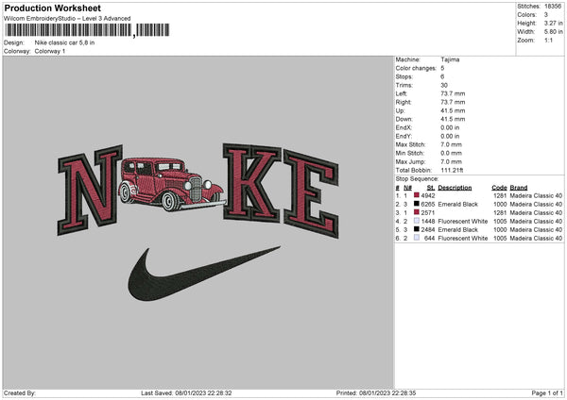Click the total bobbin value '111.21ft'
Screen dimensions: 567x400
(452, 171)
